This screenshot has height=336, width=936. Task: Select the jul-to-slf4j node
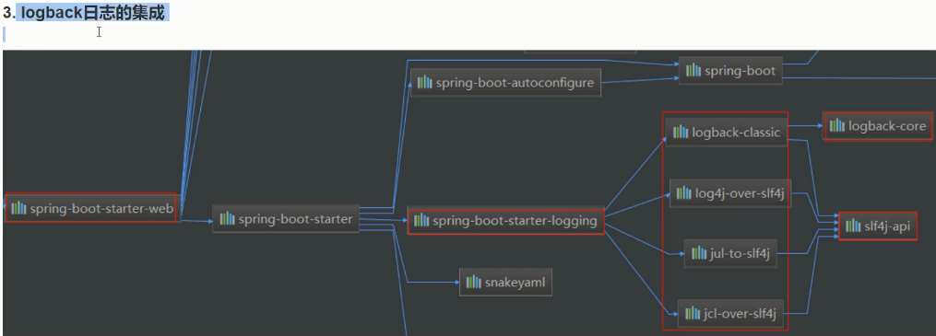[x=730, y=254]
